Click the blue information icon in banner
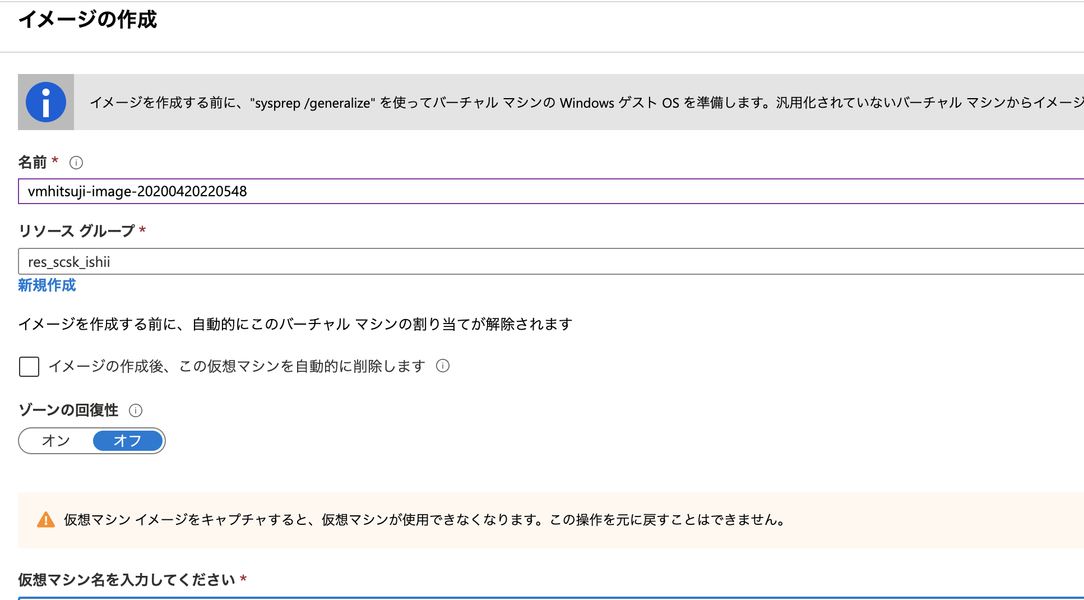The width and height of the screenshot is (1084, 600). click(46, 102)
